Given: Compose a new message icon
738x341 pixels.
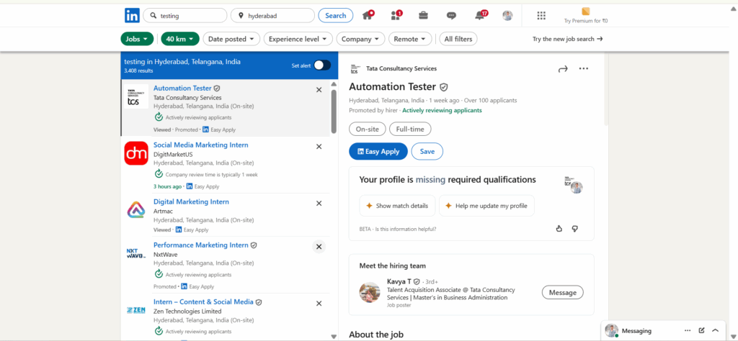Looking at the screenshot, I should 702,330.
